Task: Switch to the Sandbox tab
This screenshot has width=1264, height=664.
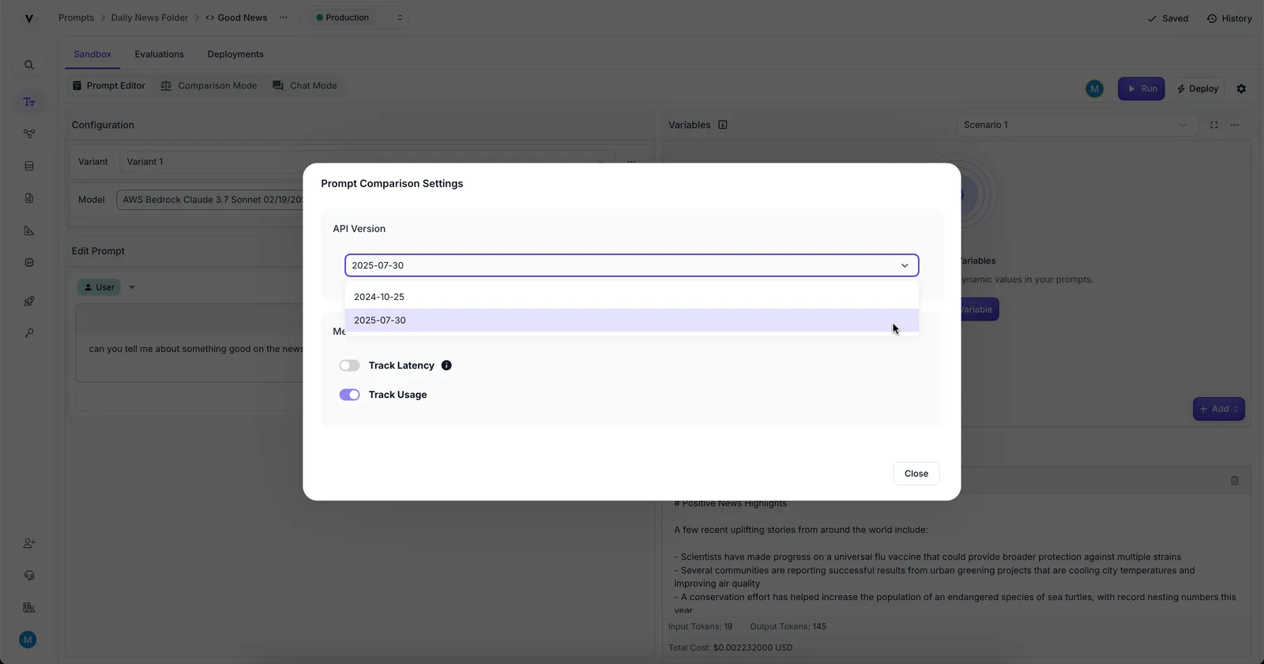Action: 92,54
